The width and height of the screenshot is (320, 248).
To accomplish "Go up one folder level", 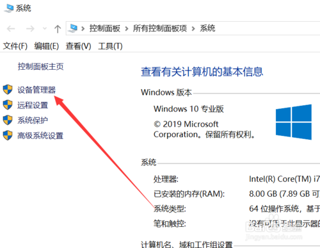I will coord(58,29).
